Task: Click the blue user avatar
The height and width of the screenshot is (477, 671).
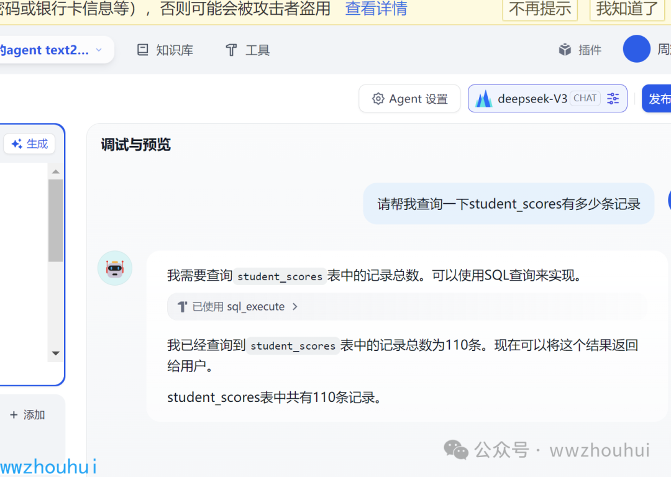Action: tap(636, 49)
